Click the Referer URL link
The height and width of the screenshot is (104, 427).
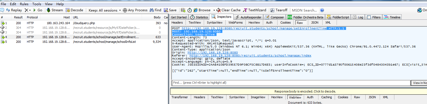click(250, 55)
